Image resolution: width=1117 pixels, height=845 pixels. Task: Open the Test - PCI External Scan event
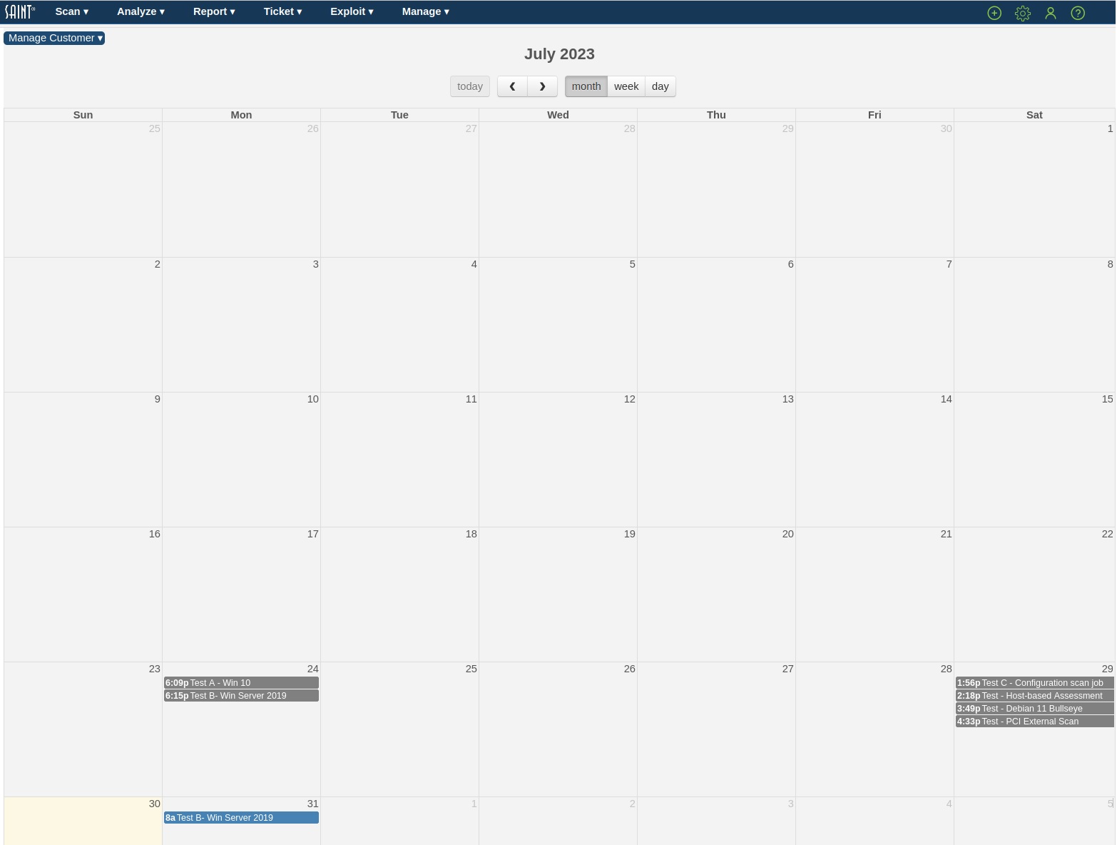(x=1034, y=722)
